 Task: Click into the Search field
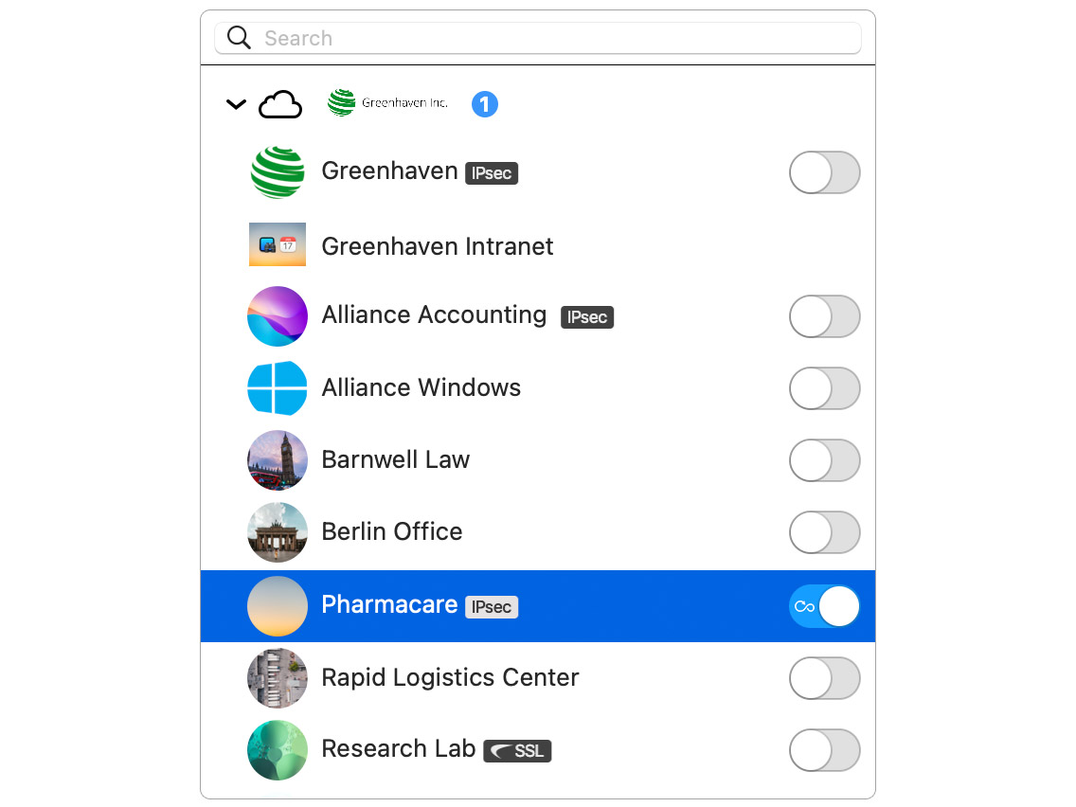tap(538, 38)
